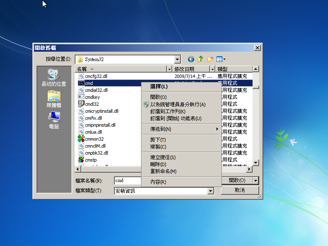Open 媒體櫃 libraries in sidebar

pyautogui.click(x=54, y=99)
